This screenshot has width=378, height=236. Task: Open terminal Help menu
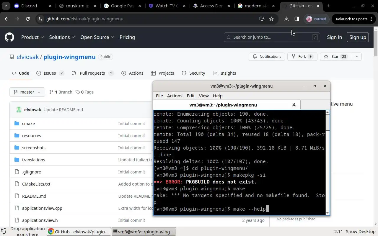[218, 96]
